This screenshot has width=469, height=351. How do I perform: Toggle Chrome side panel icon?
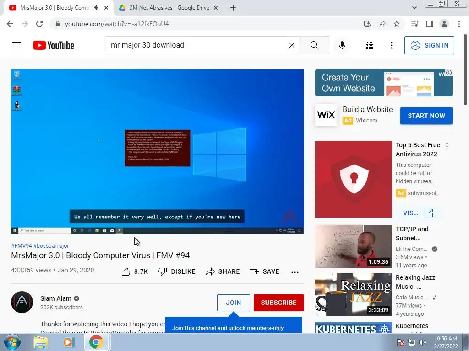click(430, 24)
